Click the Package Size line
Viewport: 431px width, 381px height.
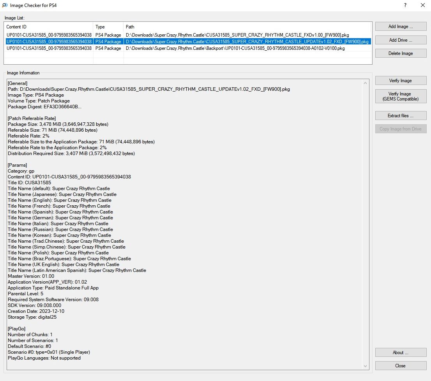tap(58, 124)
